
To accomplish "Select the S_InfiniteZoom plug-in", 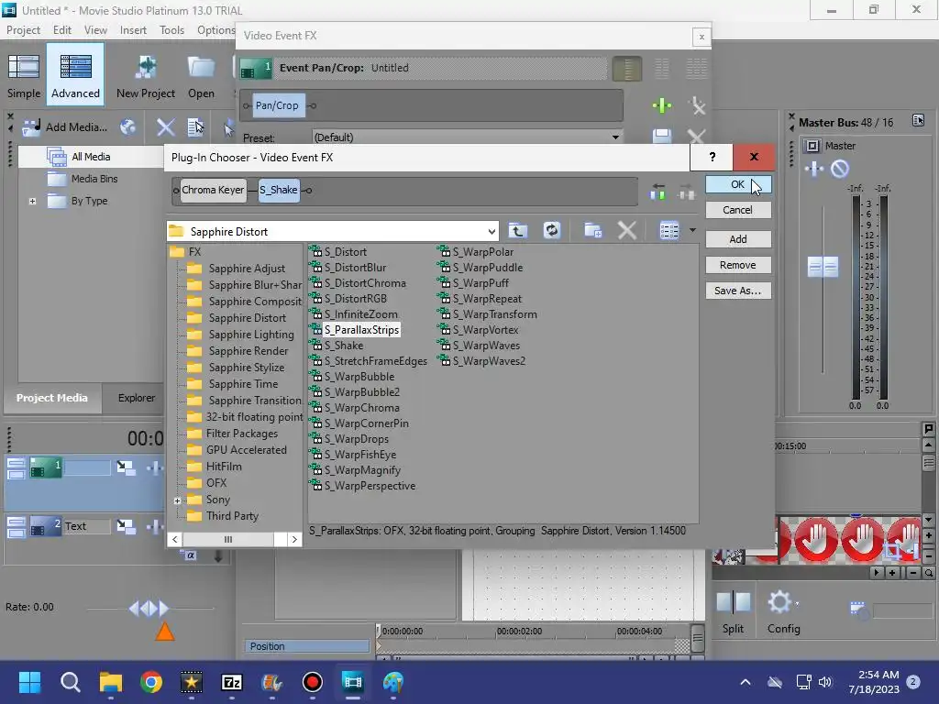I will [x=360, y=314].
